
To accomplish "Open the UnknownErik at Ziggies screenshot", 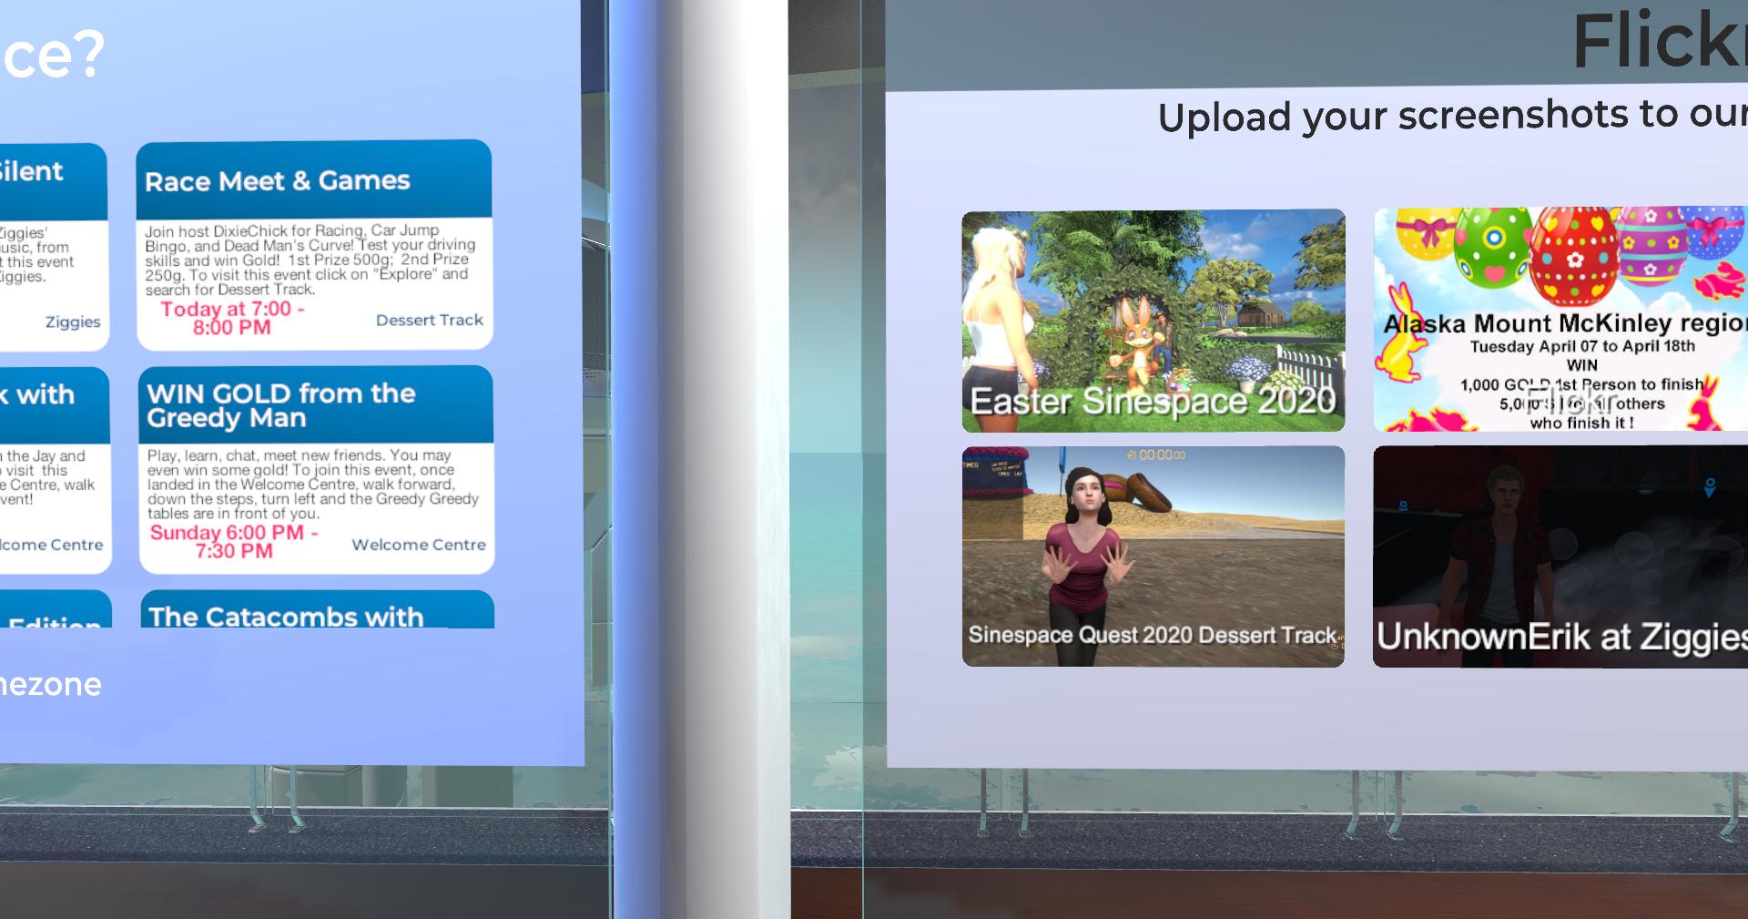I will tap(1560, 556).
